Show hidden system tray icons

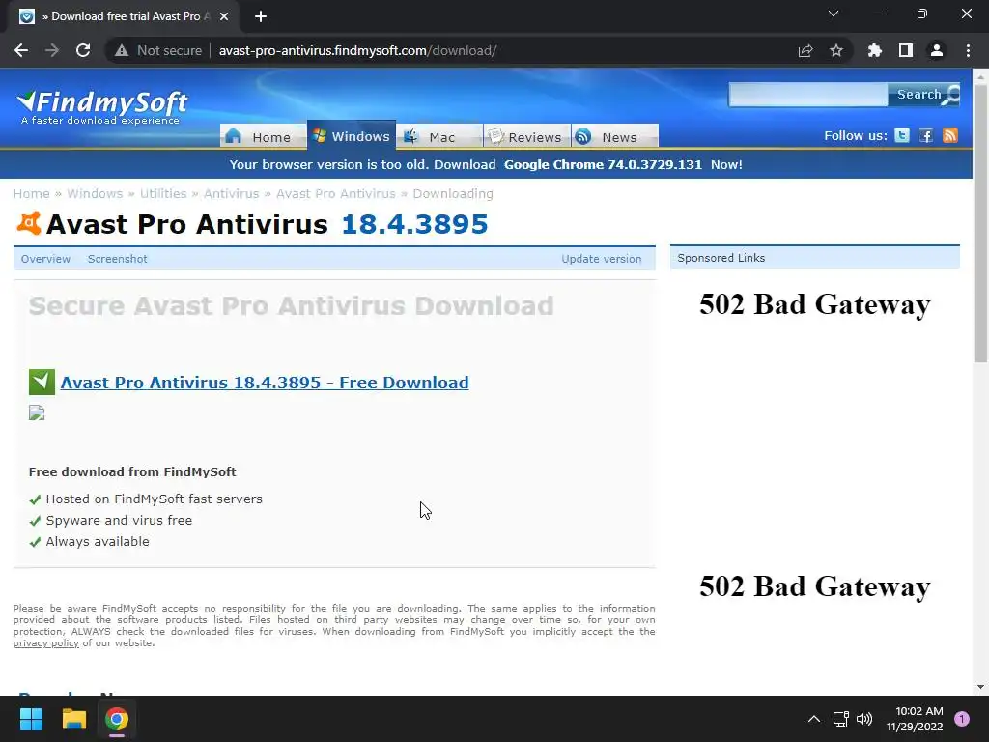(813, 719)
